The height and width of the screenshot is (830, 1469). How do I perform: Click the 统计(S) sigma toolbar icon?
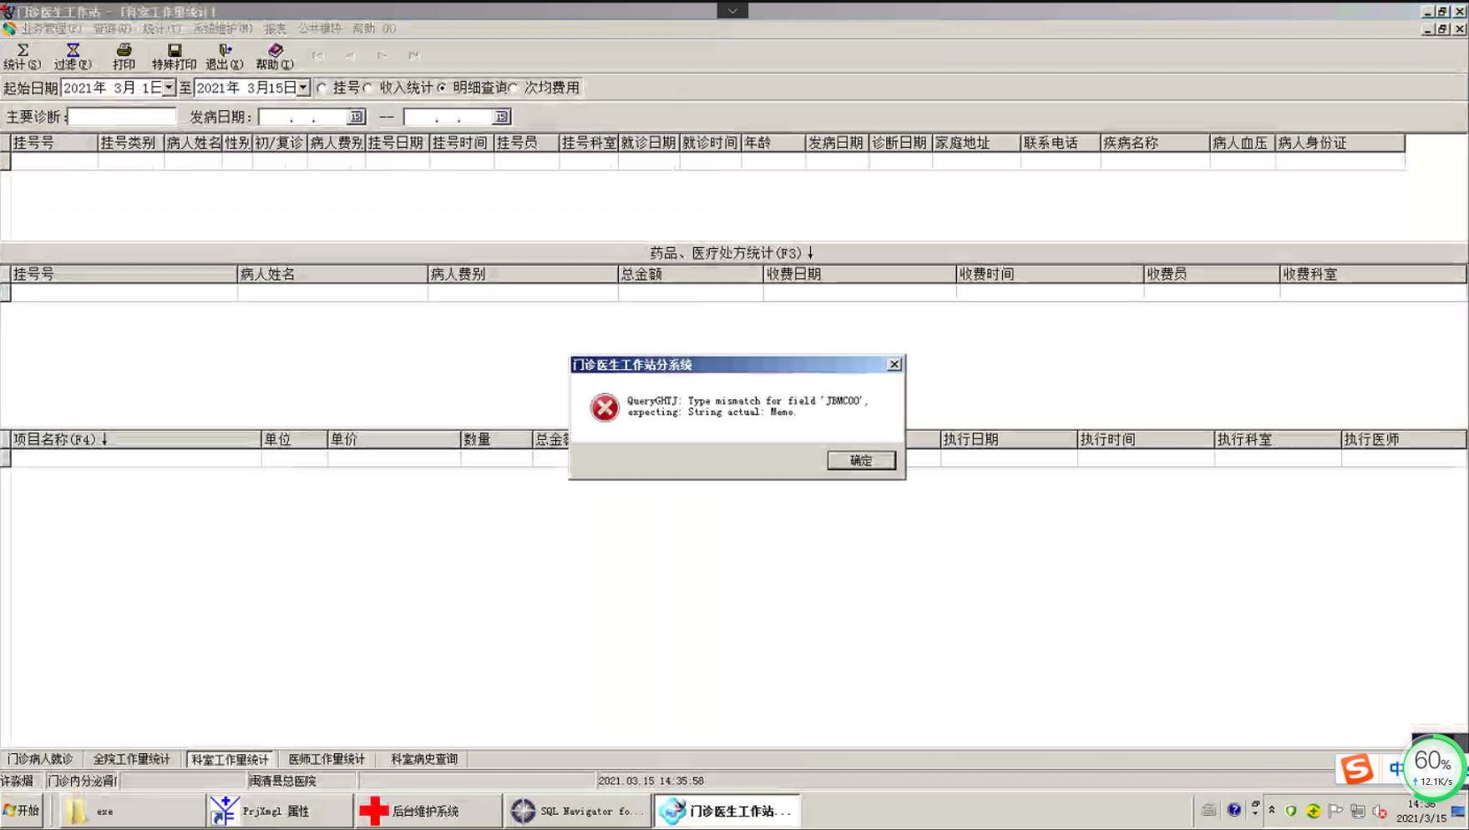(23, 56)
